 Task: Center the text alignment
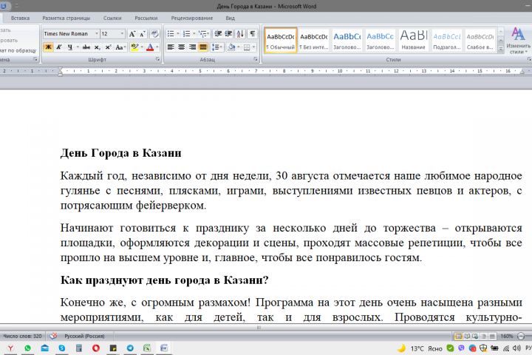tap(182, 47)
